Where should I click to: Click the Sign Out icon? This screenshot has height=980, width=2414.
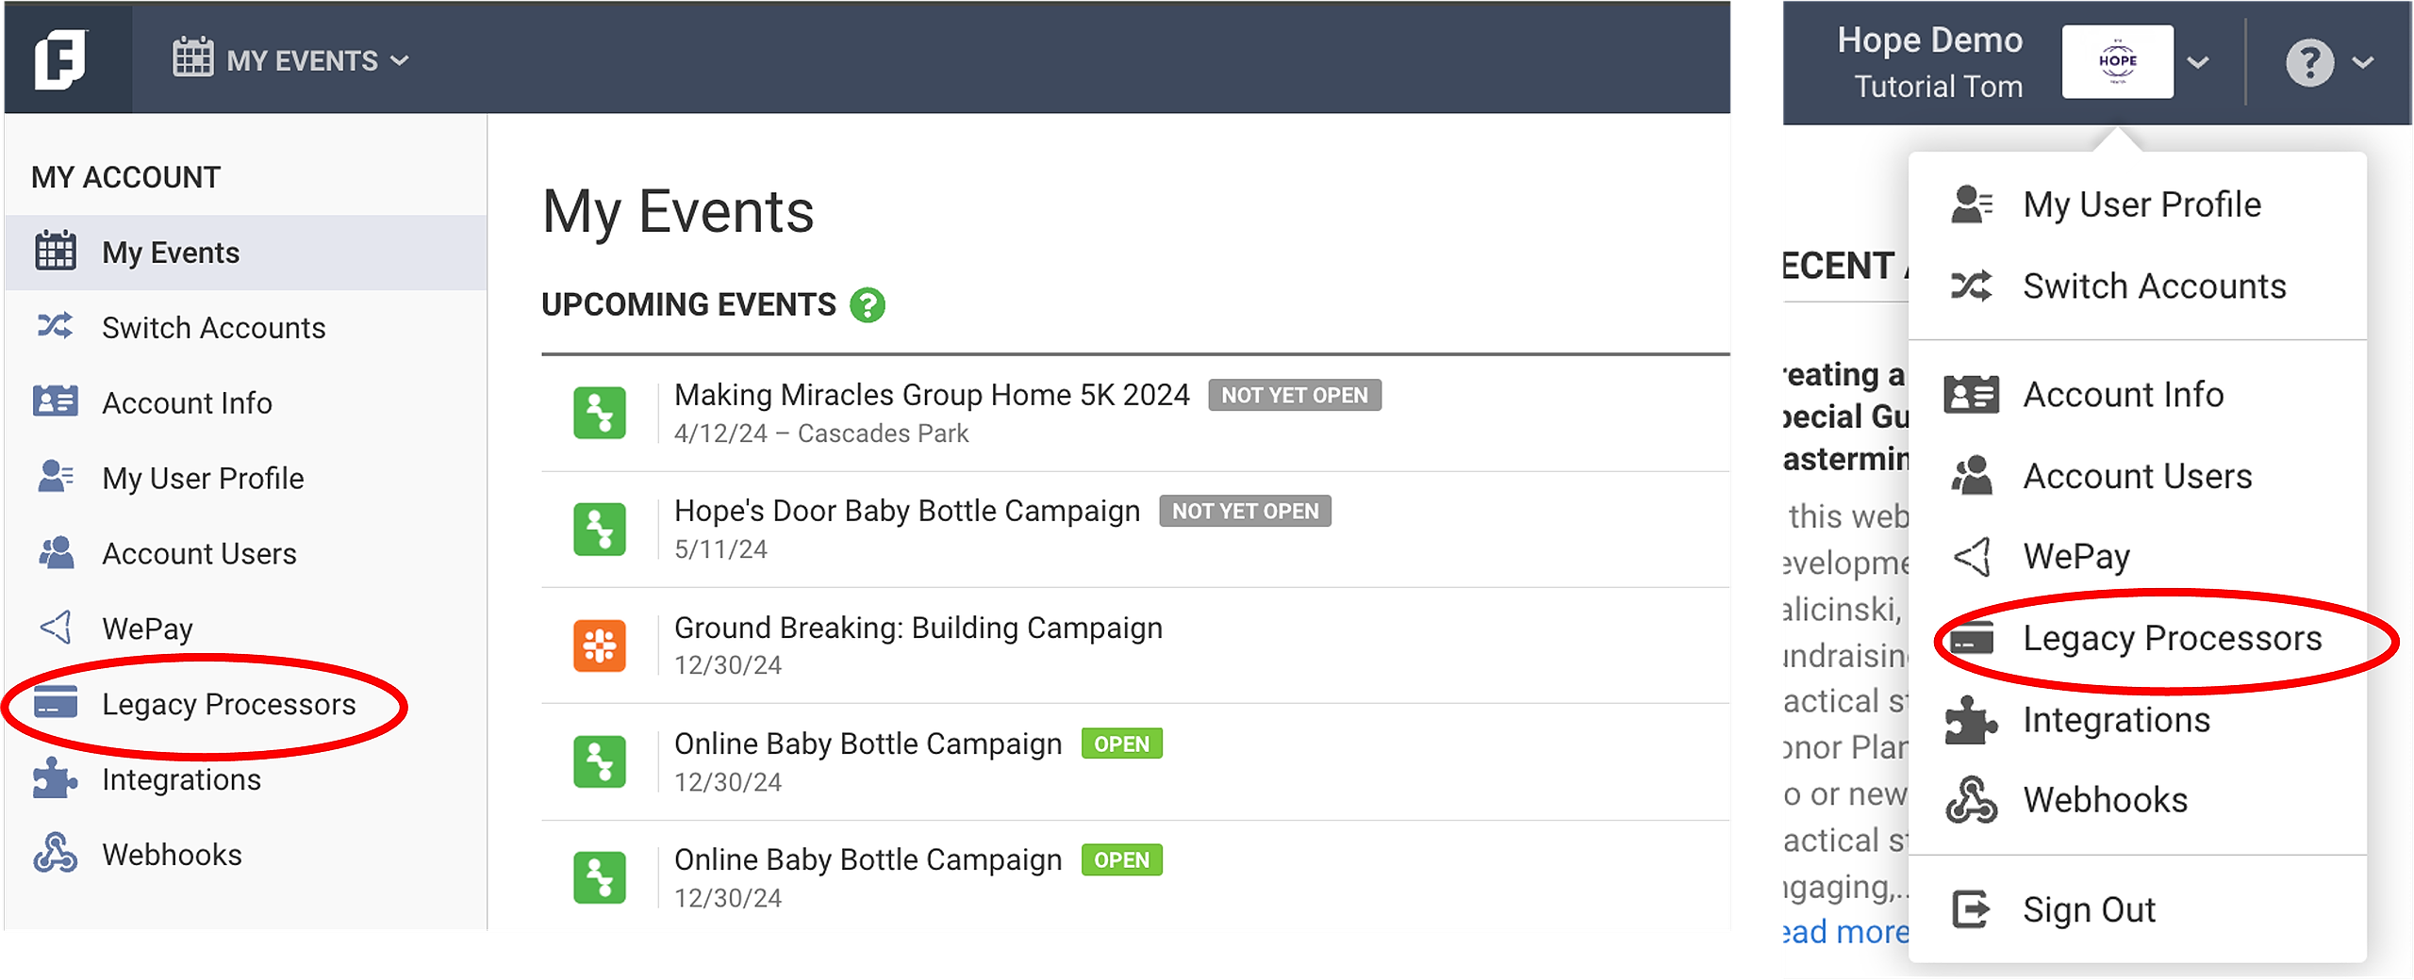pos(1971,909)
